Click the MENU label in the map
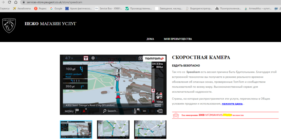The width and height of the screenshot is (281, 140). click(69, 111)
